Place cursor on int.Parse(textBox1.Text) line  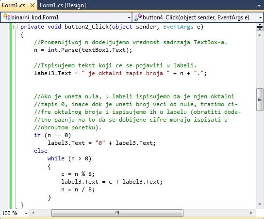[83, 50]
